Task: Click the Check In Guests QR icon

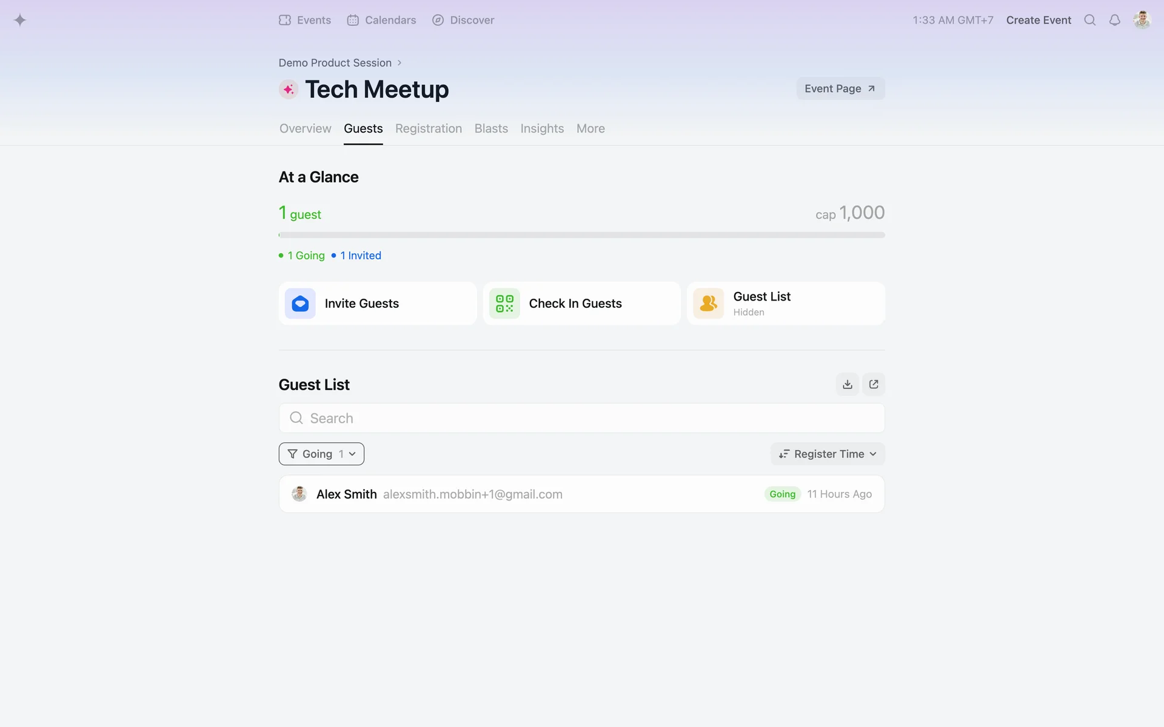Action: [x=504, y=304]
